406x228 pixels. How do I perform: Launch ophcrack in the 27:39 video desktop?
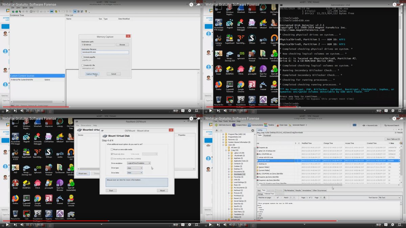click(x=241, y=55)
